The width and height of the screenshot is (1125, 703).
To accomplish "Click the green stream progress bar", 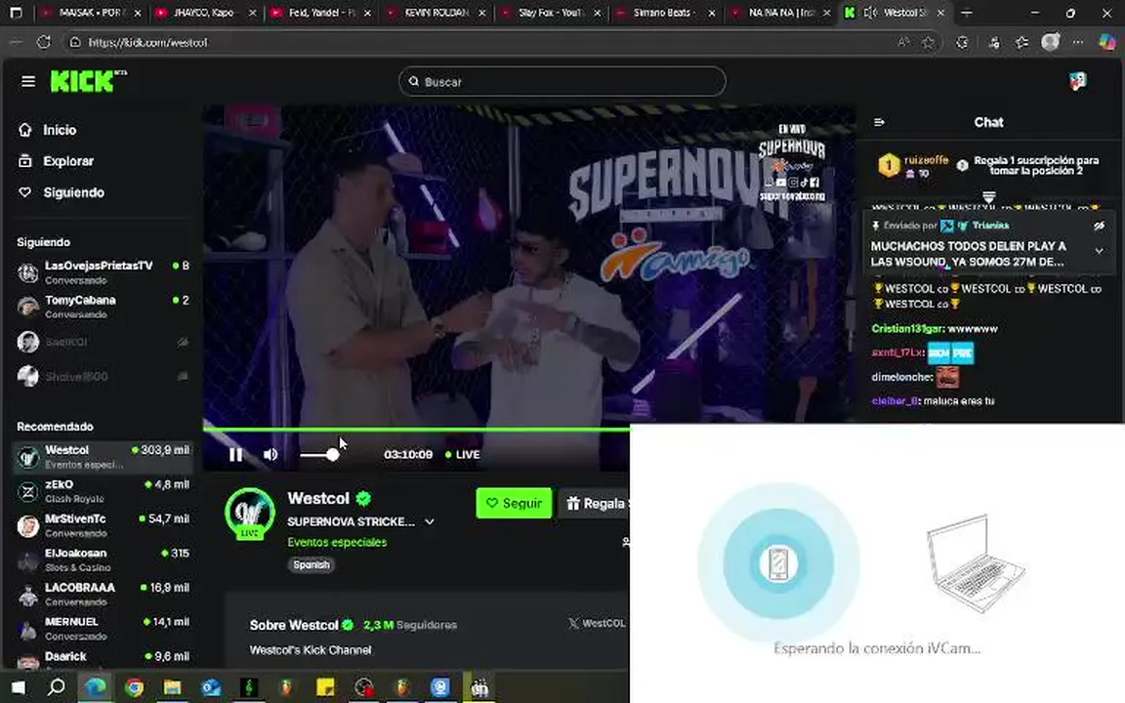I will (x=416, y=429).
